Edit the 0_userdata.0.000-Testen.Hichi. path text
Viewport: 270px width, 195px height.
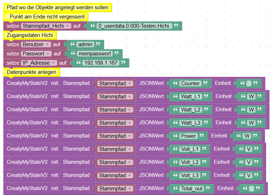(x=134, y=26)
